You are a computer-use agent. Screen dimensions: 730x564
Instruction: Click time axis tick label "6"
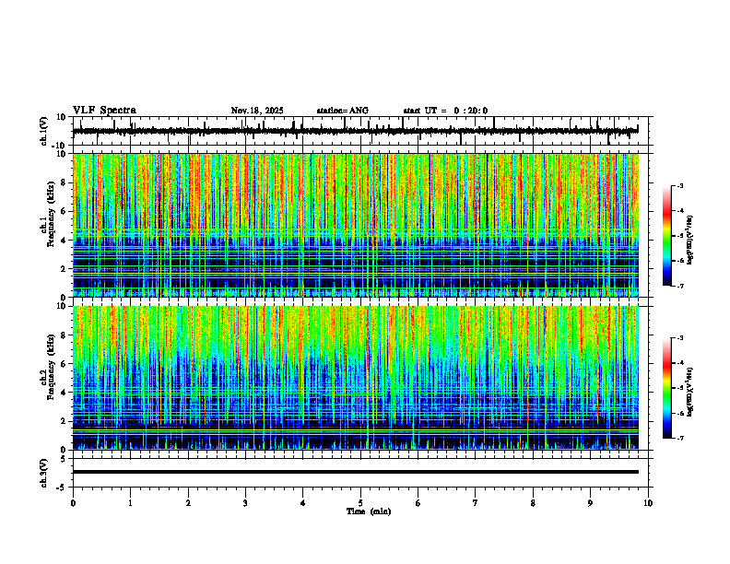pyautogui.click(x=418, y=503)
